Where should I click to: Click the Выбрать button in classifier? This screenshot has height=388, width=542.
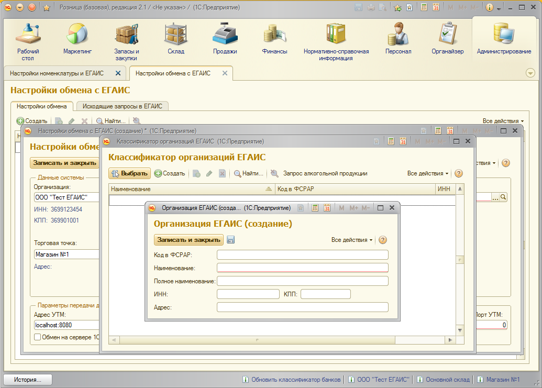click(x=130, y=173)
